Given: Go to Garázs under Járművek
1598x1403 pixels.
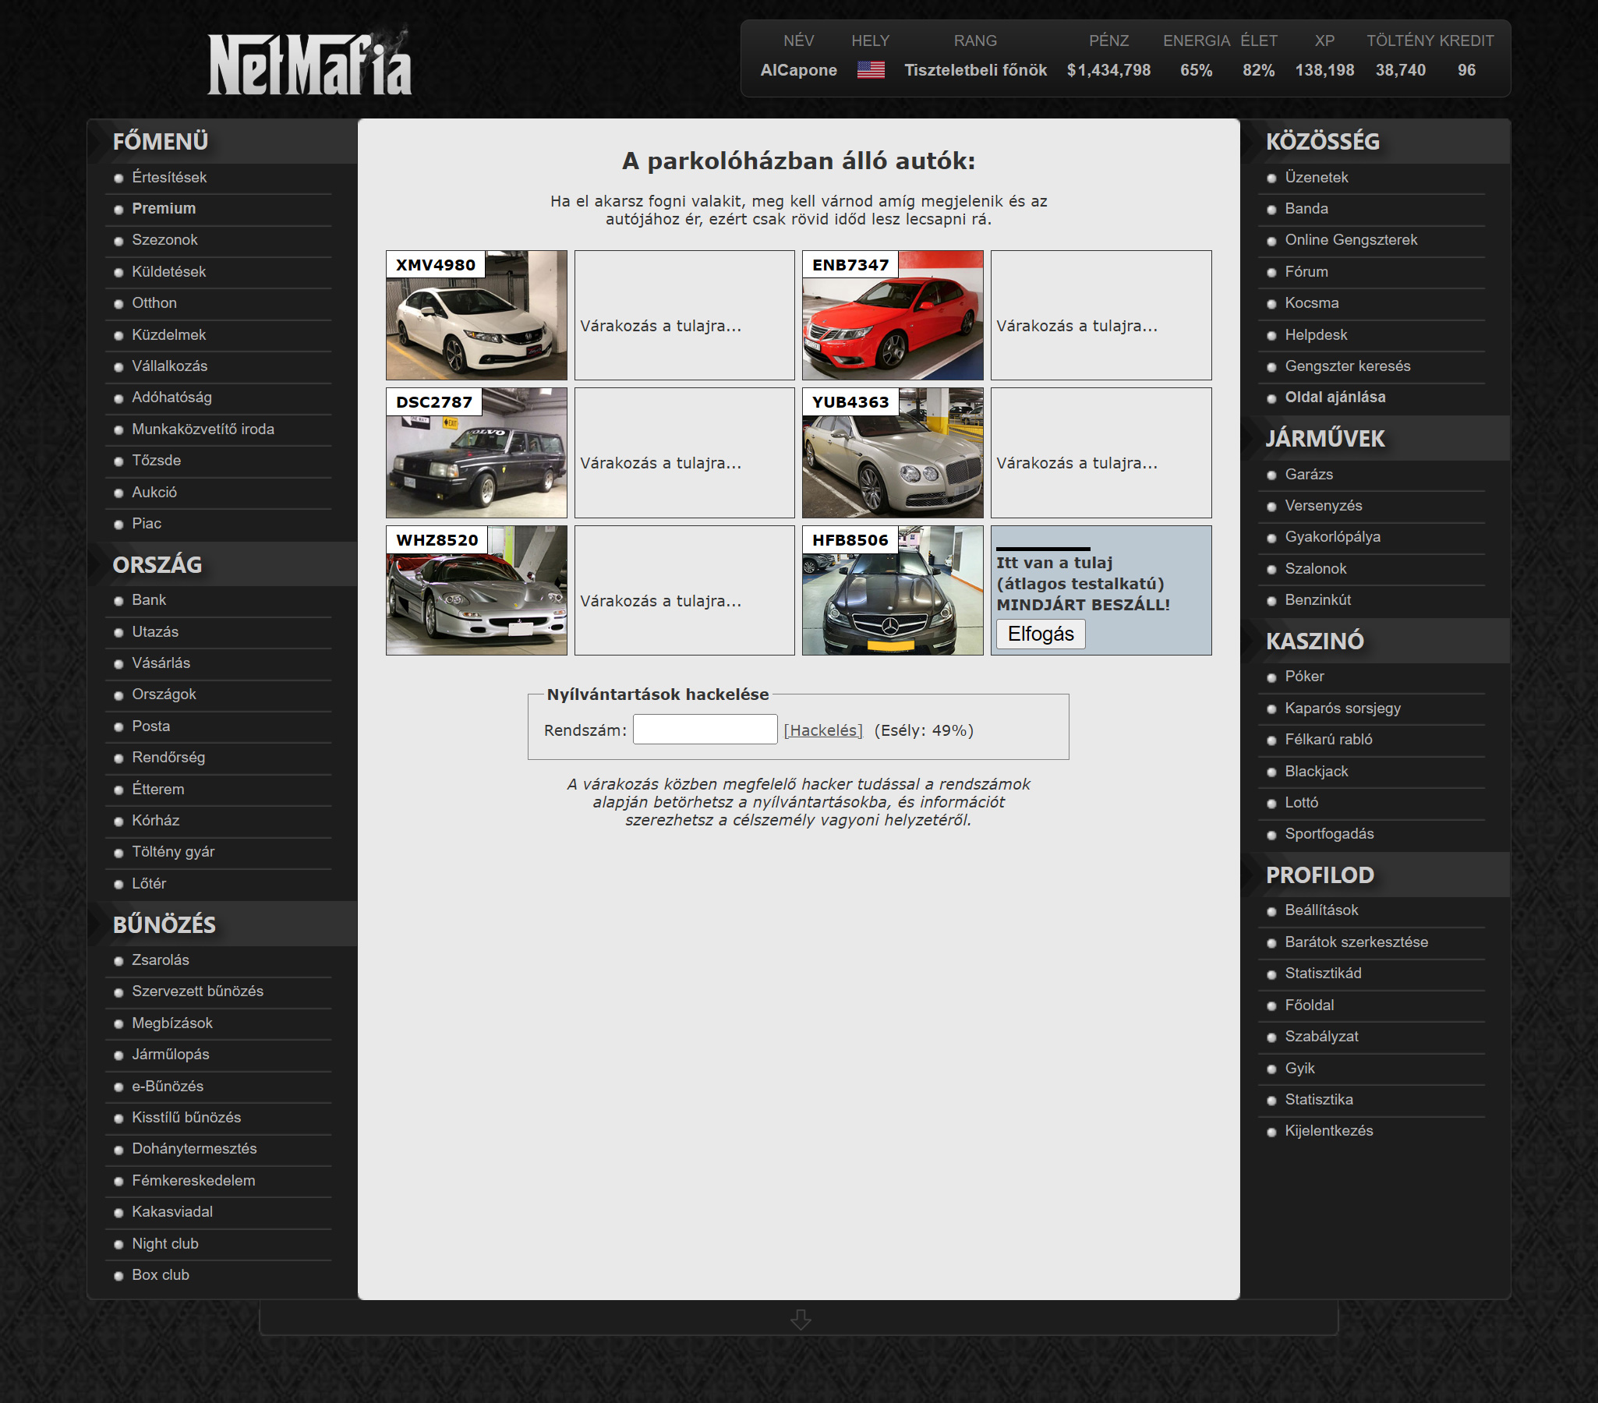Looking at the screenshot, I should pos(1308,475).
